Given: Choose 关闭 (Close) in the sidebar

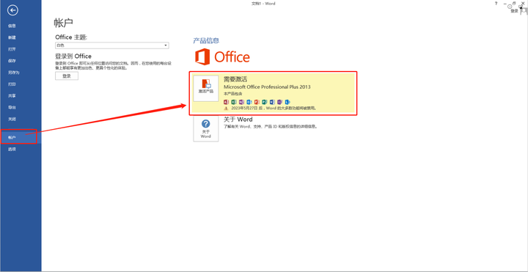Looking at the screenshot, I should click(12, 120).
